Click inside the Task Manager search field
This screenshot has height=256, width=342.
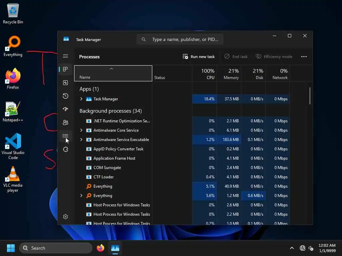coord(180,39)
